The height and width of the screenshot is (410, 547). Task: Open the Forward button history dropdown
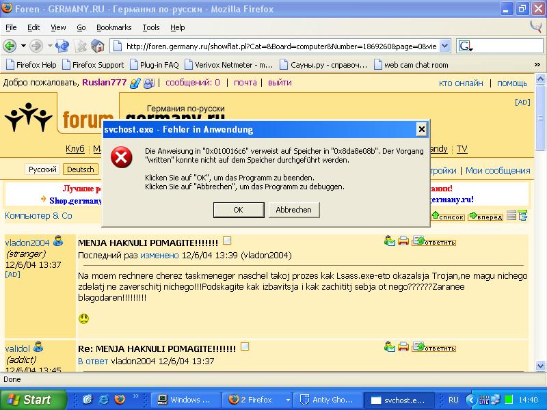pos(50,46)
